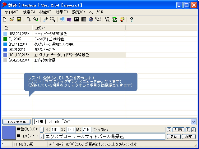The width and height of the screenshot is (199, 149).
Task: Click the invert colors icon
Action: (76, 20)
